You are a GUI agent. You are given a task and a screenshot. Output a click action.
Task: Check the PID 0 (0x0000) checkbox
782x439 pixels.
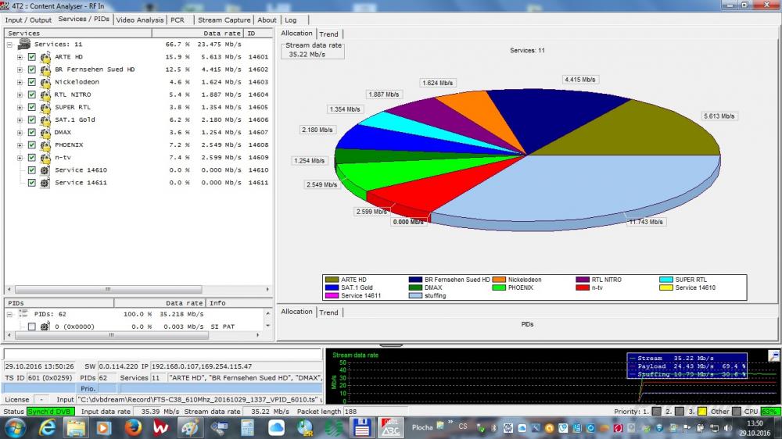32,327
